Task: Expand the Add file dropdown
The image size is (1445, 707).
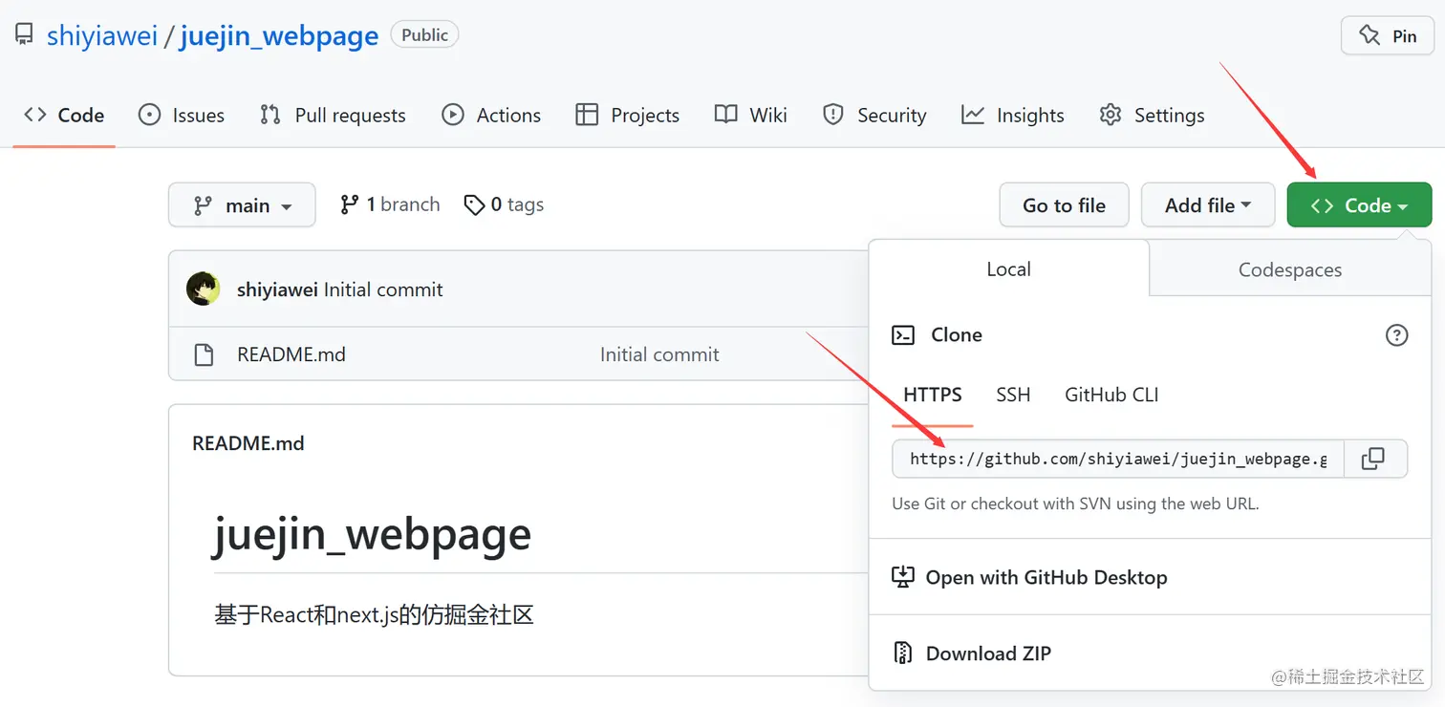Action: [x=1208, y=205]
